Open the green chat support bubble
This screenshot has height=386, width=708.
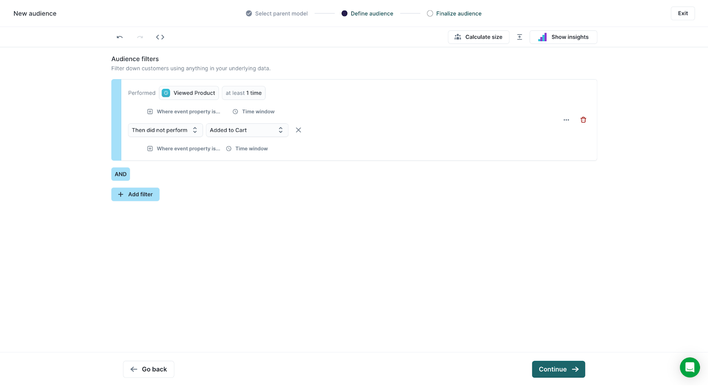(689, 367)
